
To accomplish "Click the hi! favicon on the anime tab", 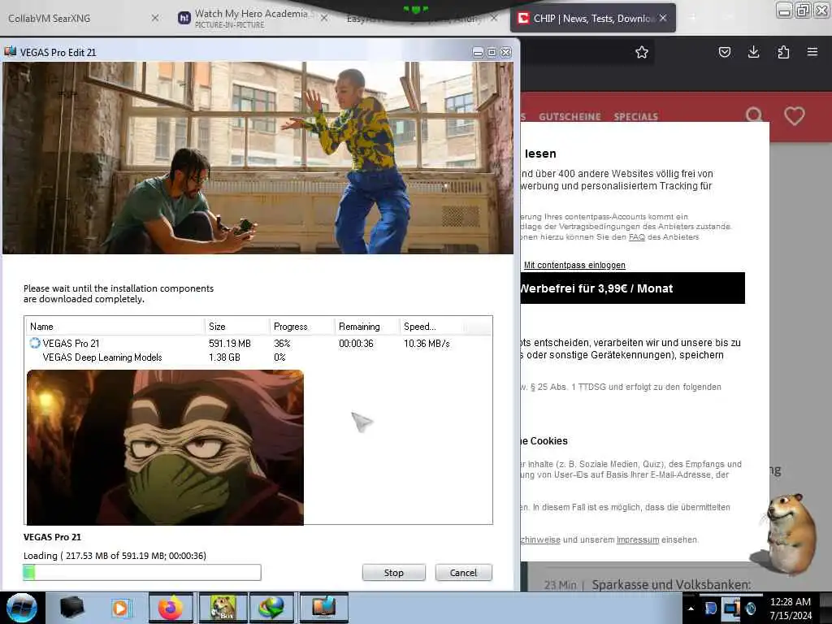I will (x=184, y=18).
